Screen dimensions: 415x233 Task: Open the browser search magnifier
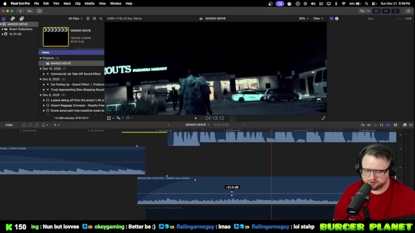101,18
